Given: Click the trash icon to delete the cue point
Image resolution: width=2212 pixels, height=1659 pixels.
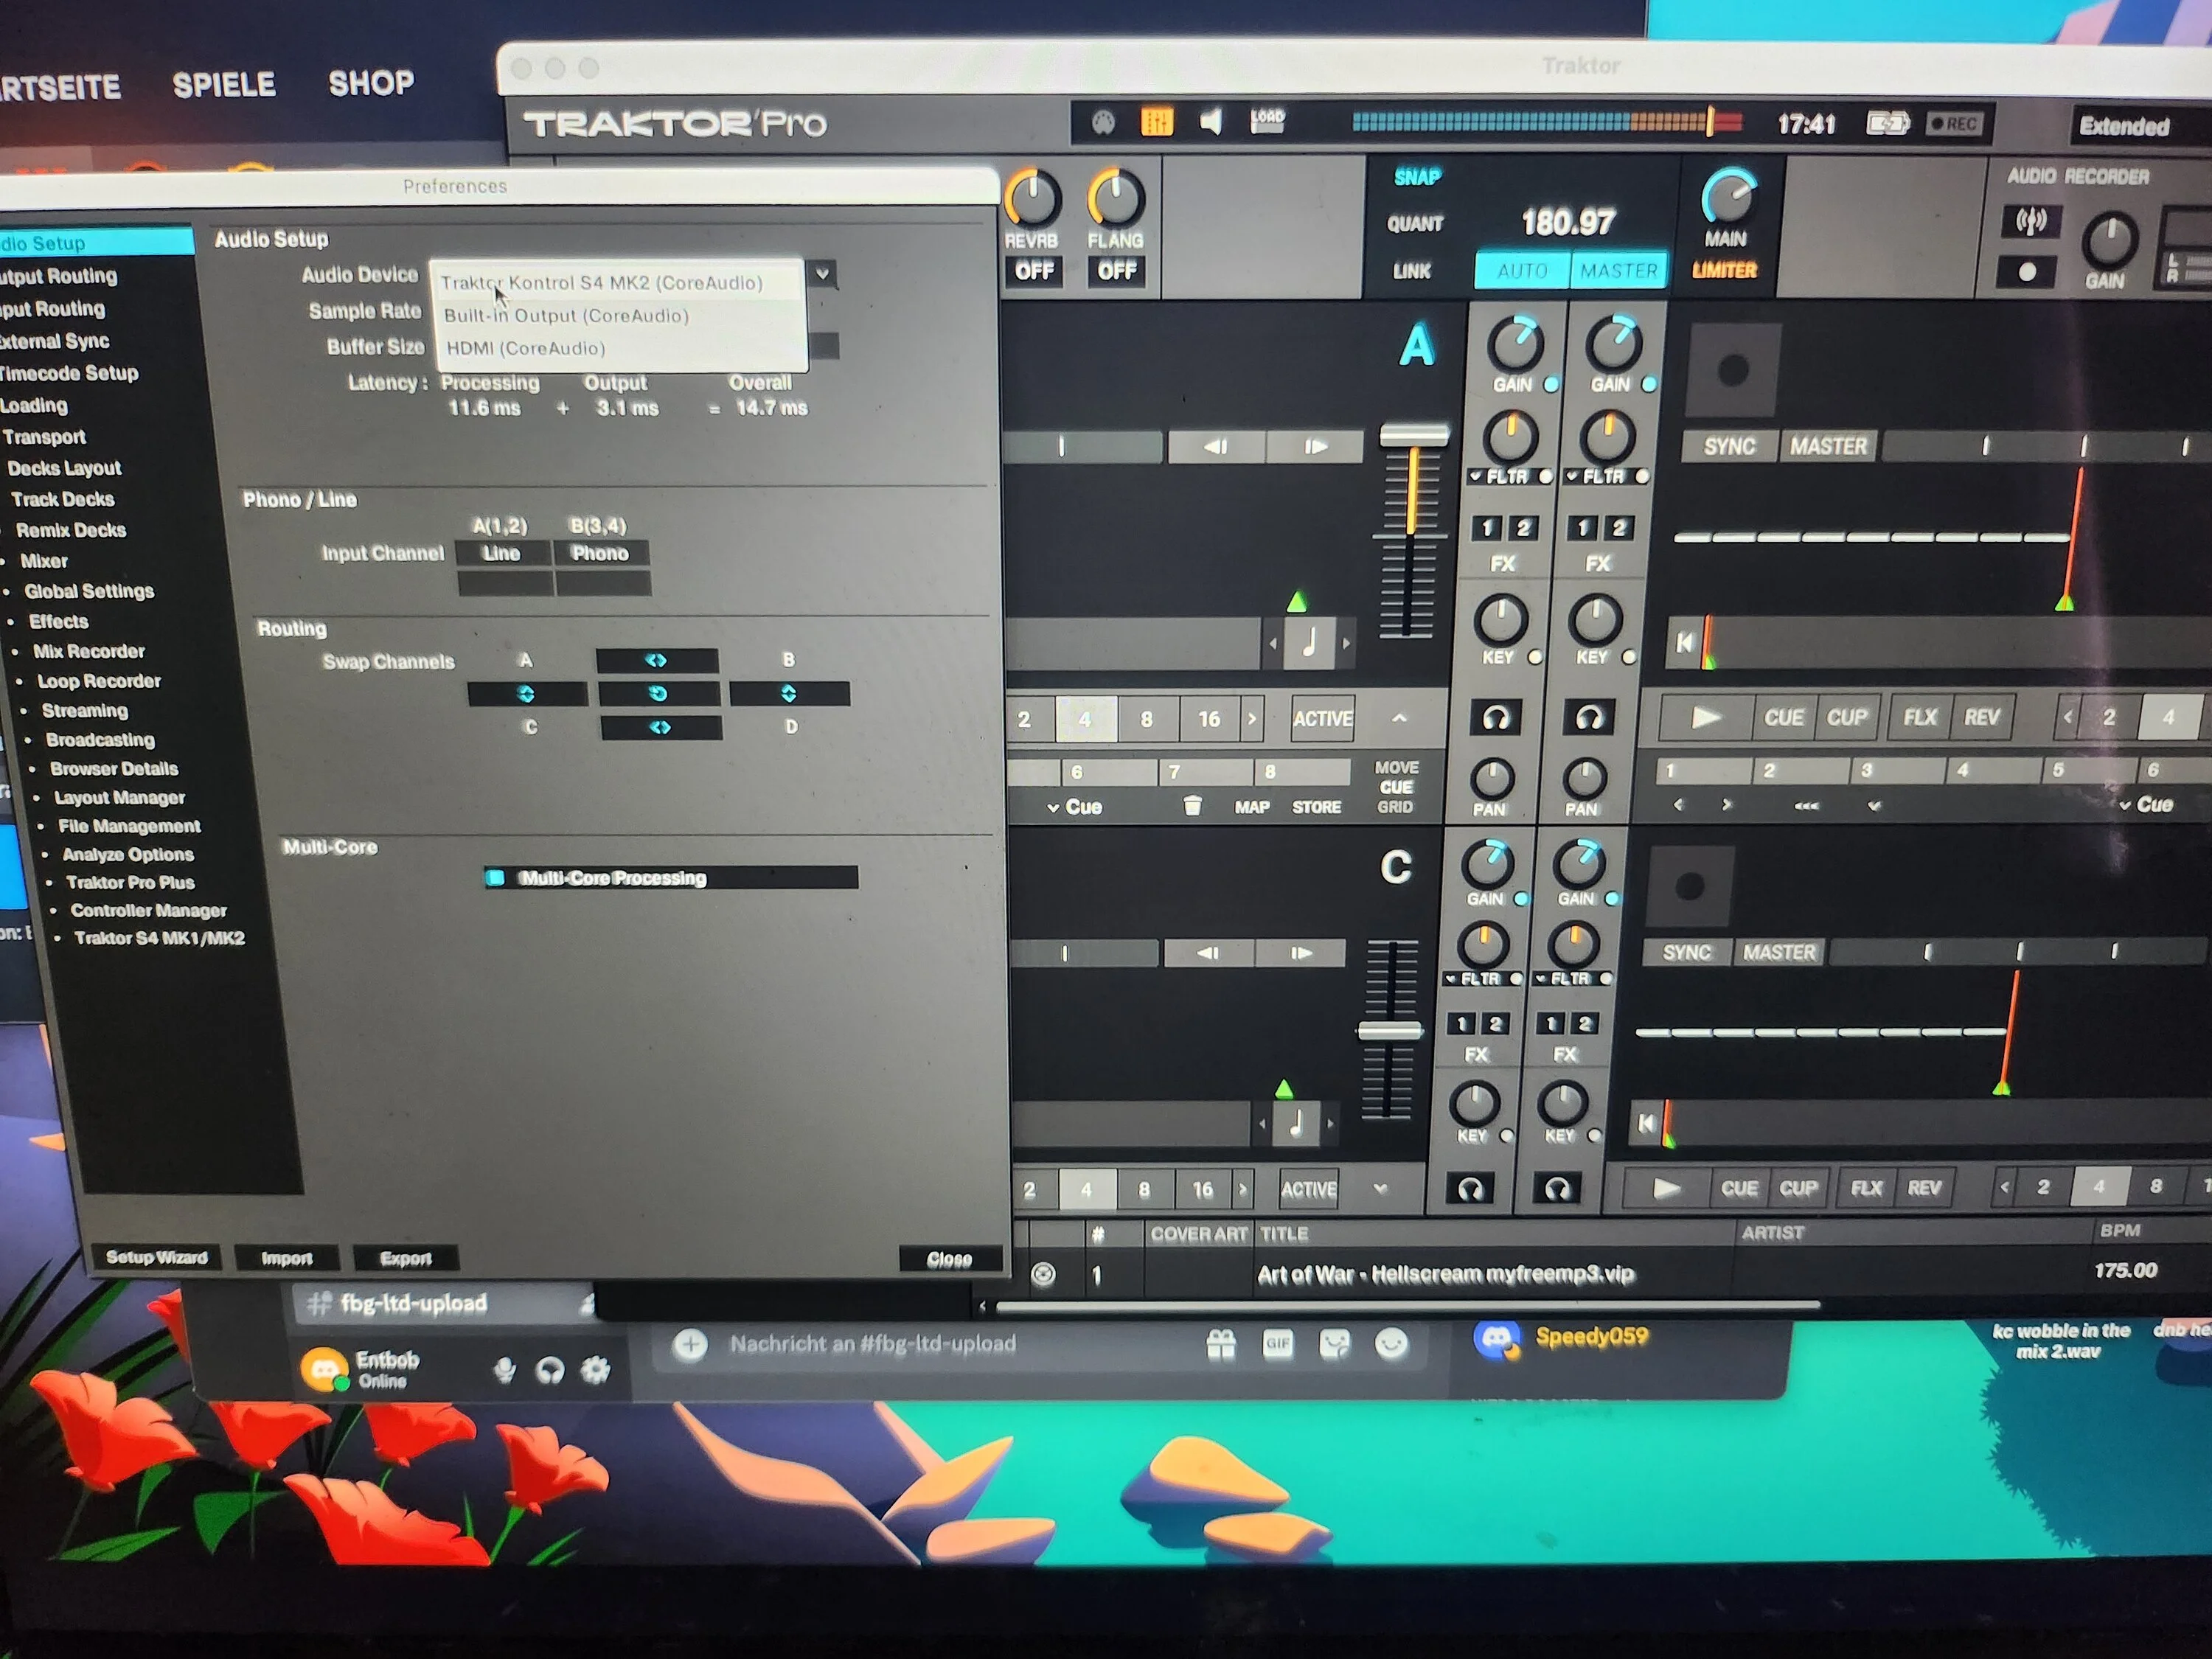Looking at the screenshot, I should pyautogui.click(x=1192, y=806).
